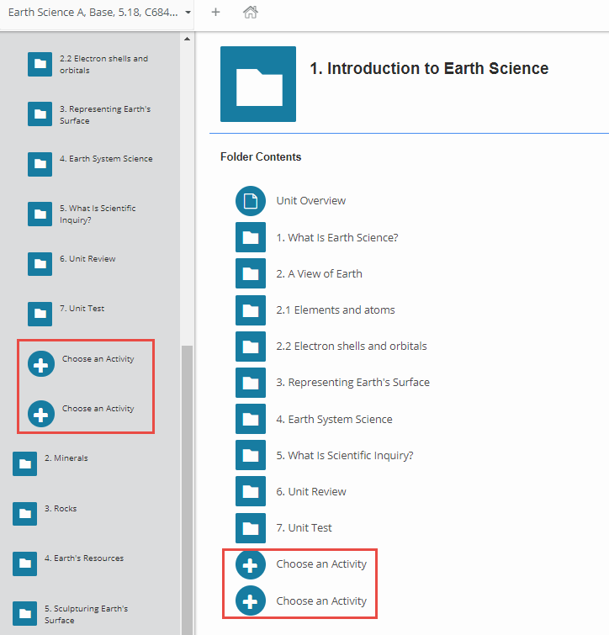Open the 2. Minerals folder icon in the sidebar
Viewport: 609px width, 635px height.
[x=24, y=463]
